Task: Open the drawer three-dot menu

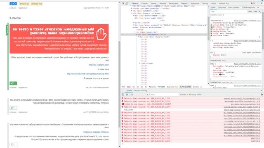Action: click(x=123, y=90)
